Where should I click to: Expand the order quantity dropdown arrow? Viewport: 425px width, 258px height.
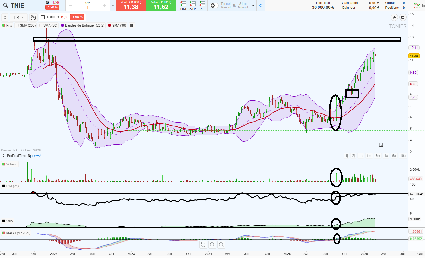pos(113,5)
